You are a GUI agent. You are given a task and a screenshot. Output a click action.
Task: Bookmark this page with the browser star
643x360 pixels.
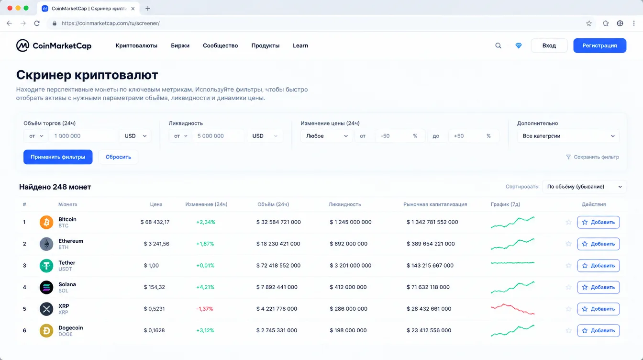click(589, 23)
